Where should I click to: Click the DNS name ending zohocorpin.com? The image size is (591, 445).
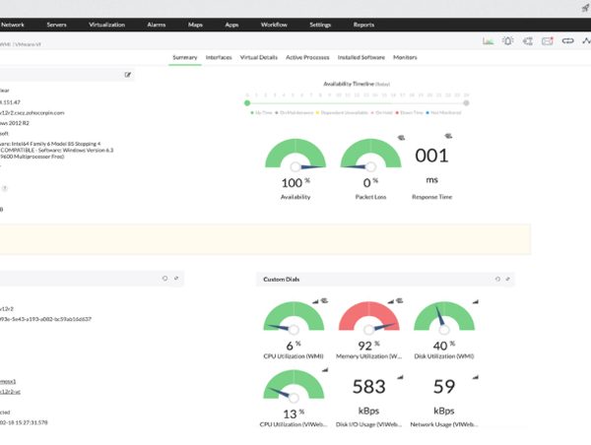(x=33, y=112)
